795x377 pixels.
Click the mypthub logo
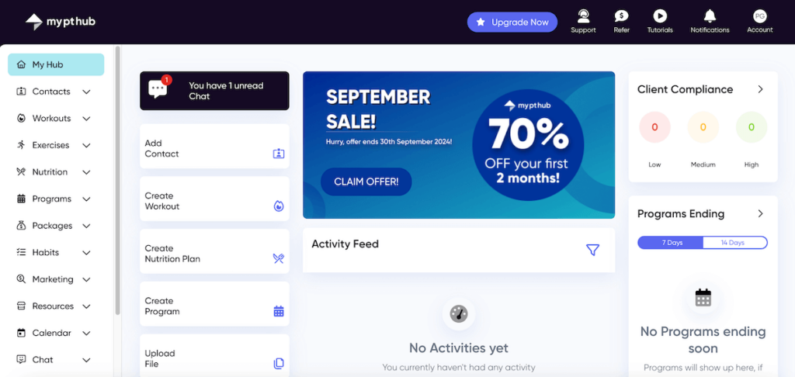[x=61, y=22]
